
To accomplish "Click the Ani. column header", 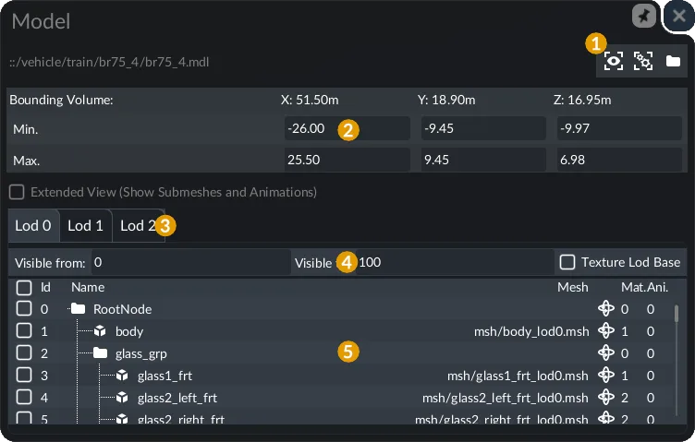I will [657, 287].
